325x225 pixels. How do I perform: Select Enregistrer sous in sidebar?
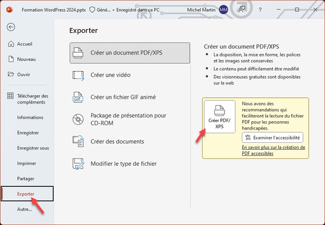click(33, 147)
